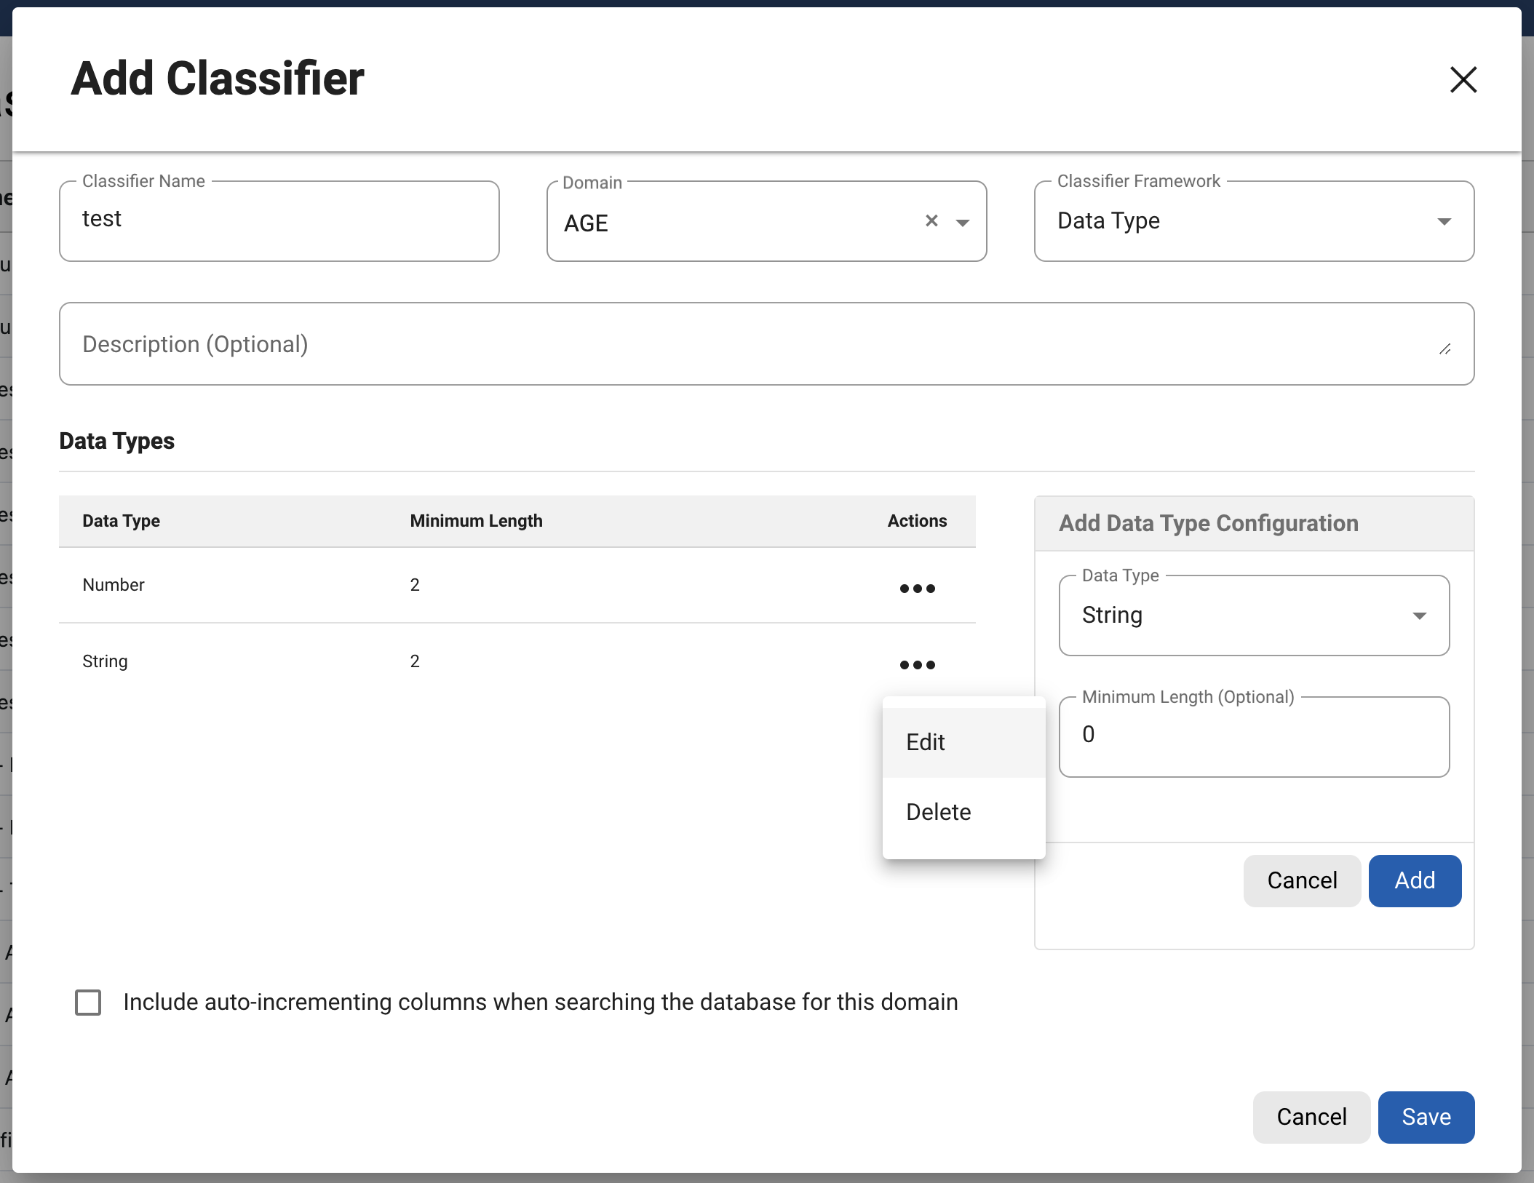Enable include auto-incrementing columns checkbox
The height and width of the screenshot is (1183, 1534).
88,1002
